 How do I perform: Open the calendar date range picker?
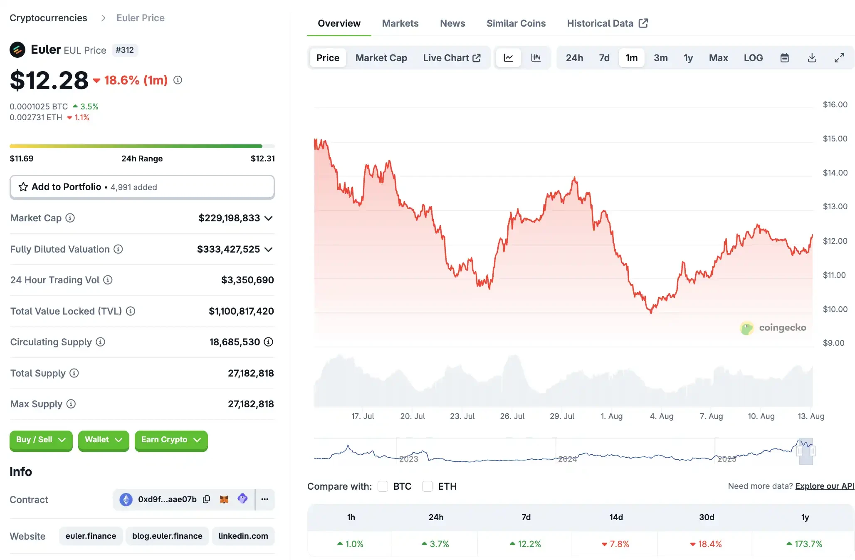click(785, 57)
